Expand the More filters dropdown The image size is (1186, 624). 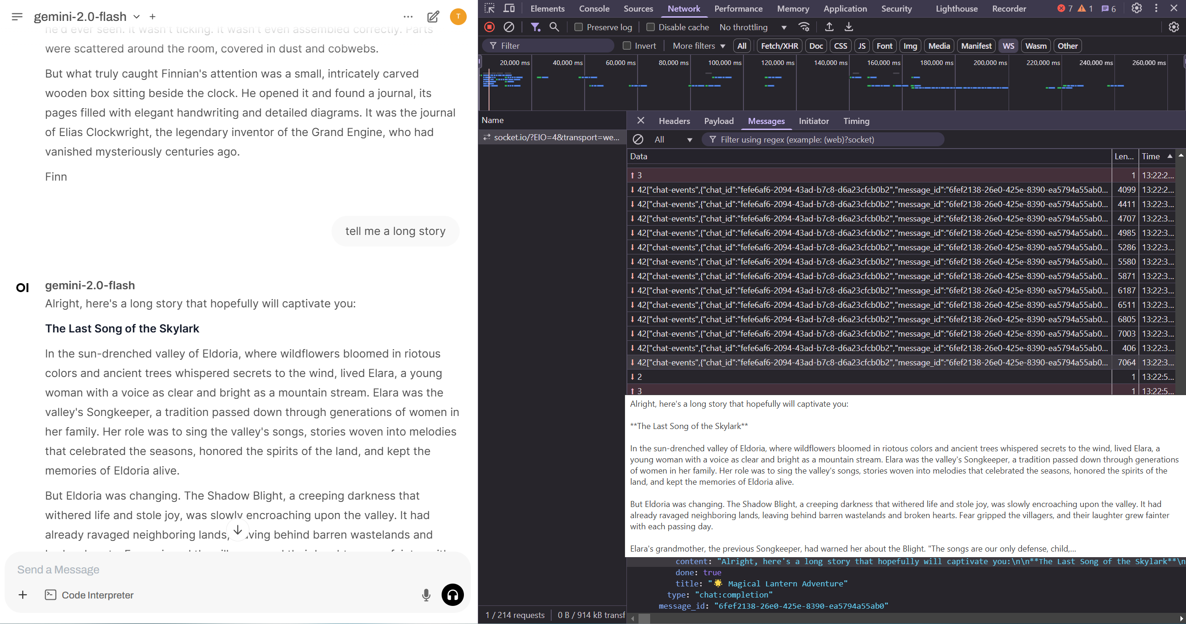click(699, 45)
